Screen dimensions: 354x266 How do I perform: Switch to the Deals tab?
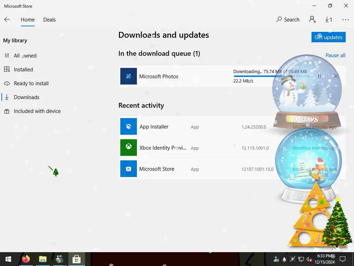click(x=49, y=20)
